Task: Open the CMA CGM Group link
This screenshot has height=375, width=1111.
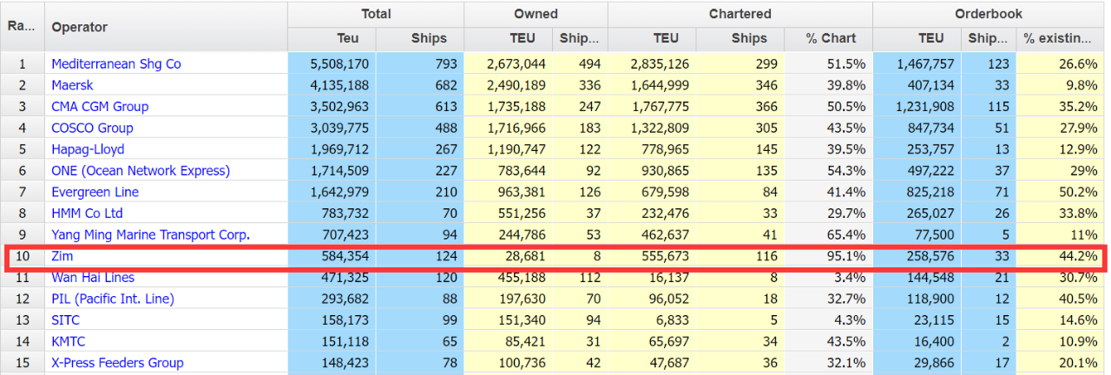Action: point(100,107)
